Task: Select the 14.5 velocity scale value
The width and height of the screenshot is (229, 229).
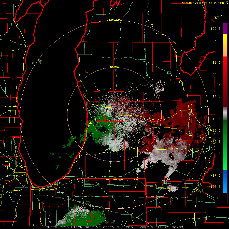Action: pyautogui.click(x=217, y=96)
